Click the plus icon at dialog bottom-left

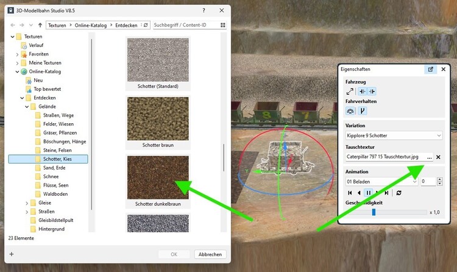(x=12, y=254)
